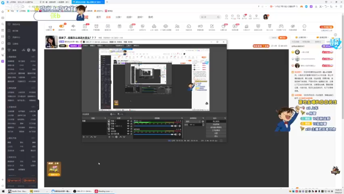The height and width of the screenshot is (194, 344).
Task: Move the selected scene up
Action: tap(92, 137)
